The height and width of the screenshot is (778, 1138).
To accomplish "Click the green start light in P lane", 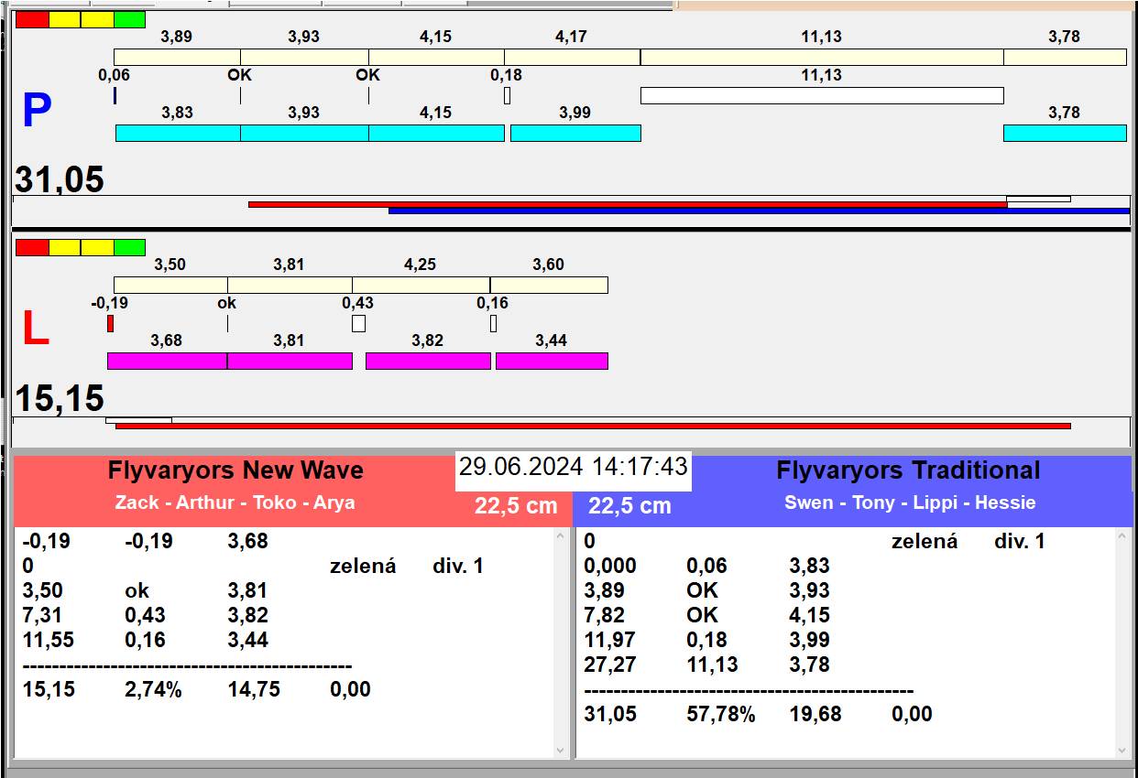I will click(130, 19).
